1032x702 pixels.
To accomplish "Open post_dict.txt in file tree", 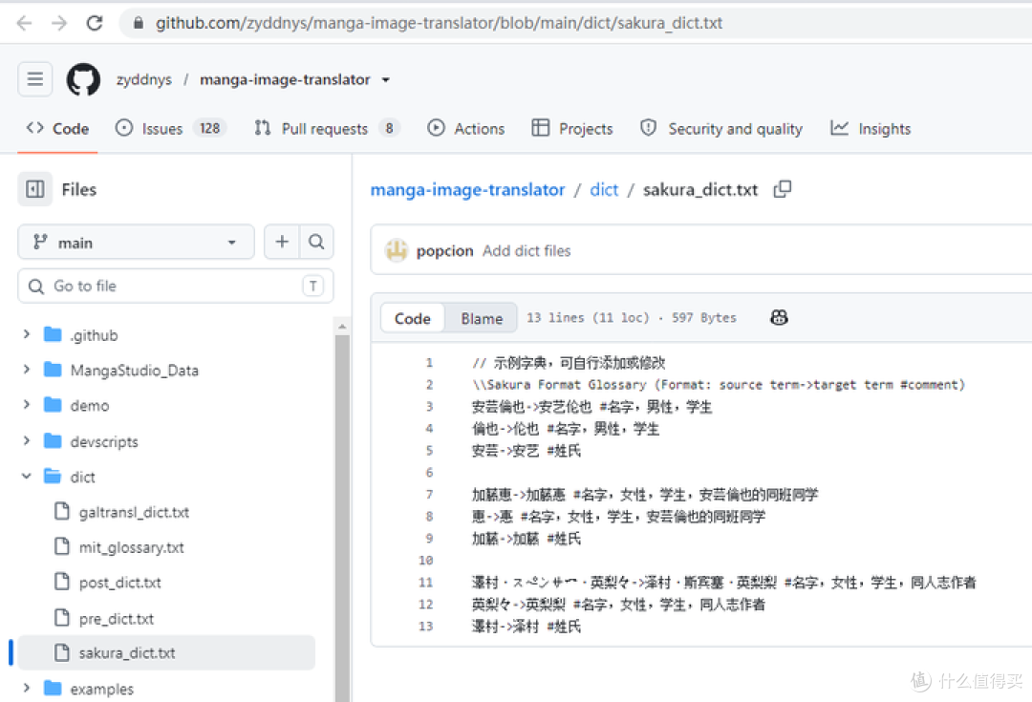I will 119,583.
